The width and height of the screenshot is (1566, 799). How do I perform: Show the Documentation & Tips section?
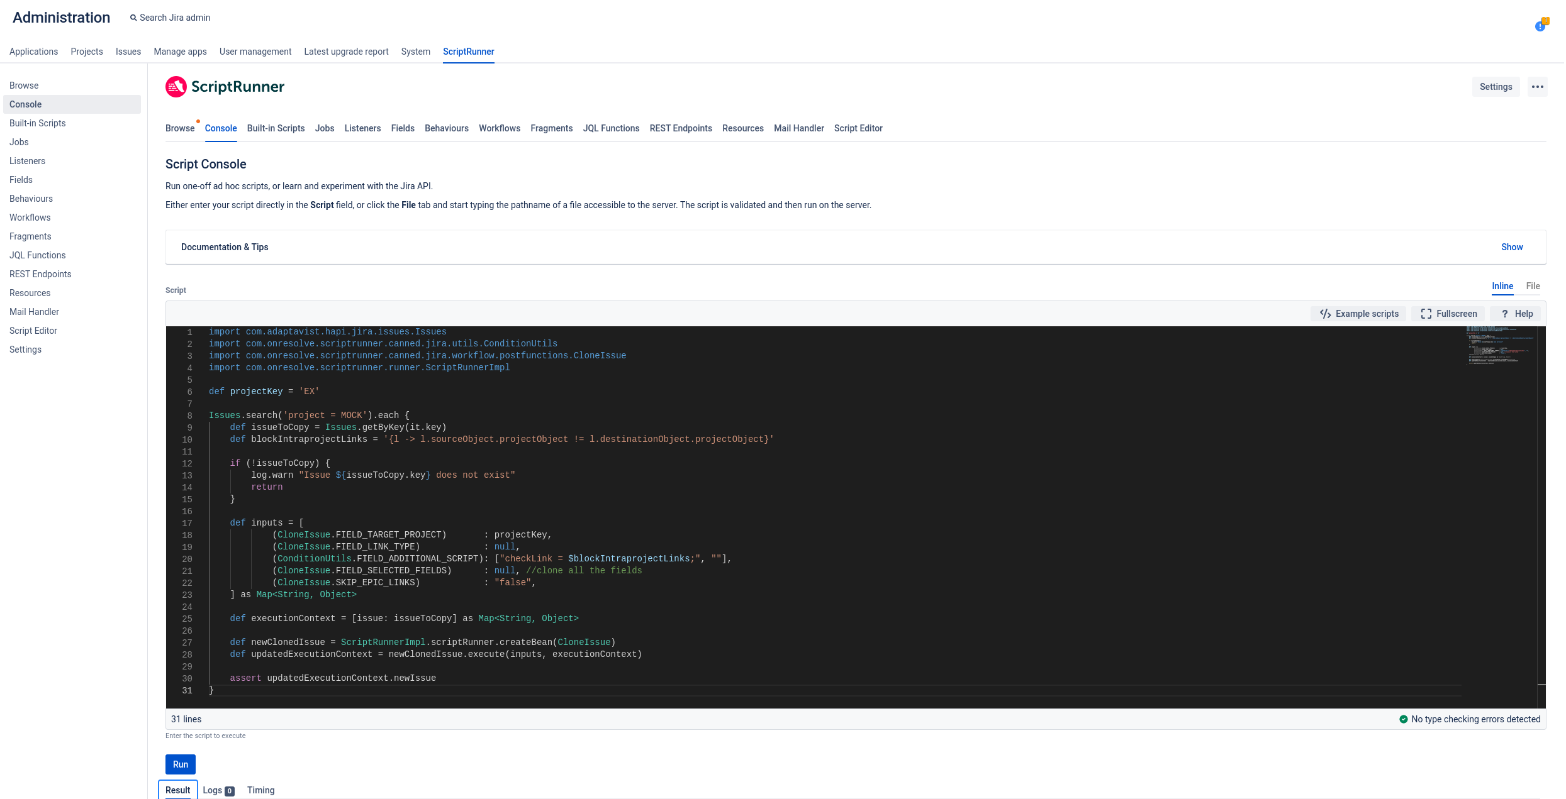pos(1512,247)
